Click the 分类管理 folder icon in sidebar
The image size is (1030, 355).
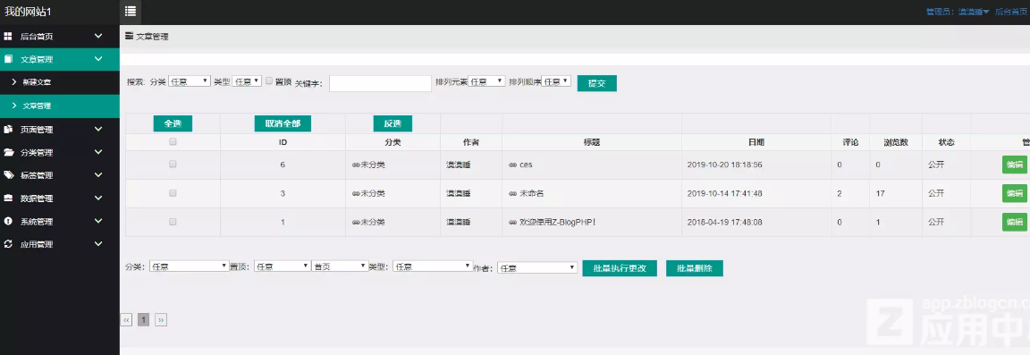click(x=9, y=153)
